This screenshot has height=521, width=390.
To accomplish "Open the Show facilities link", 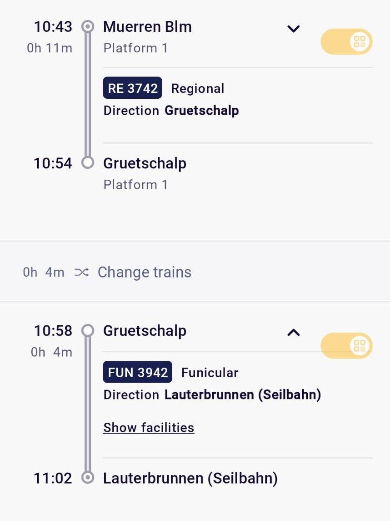I will pos(149,428).
